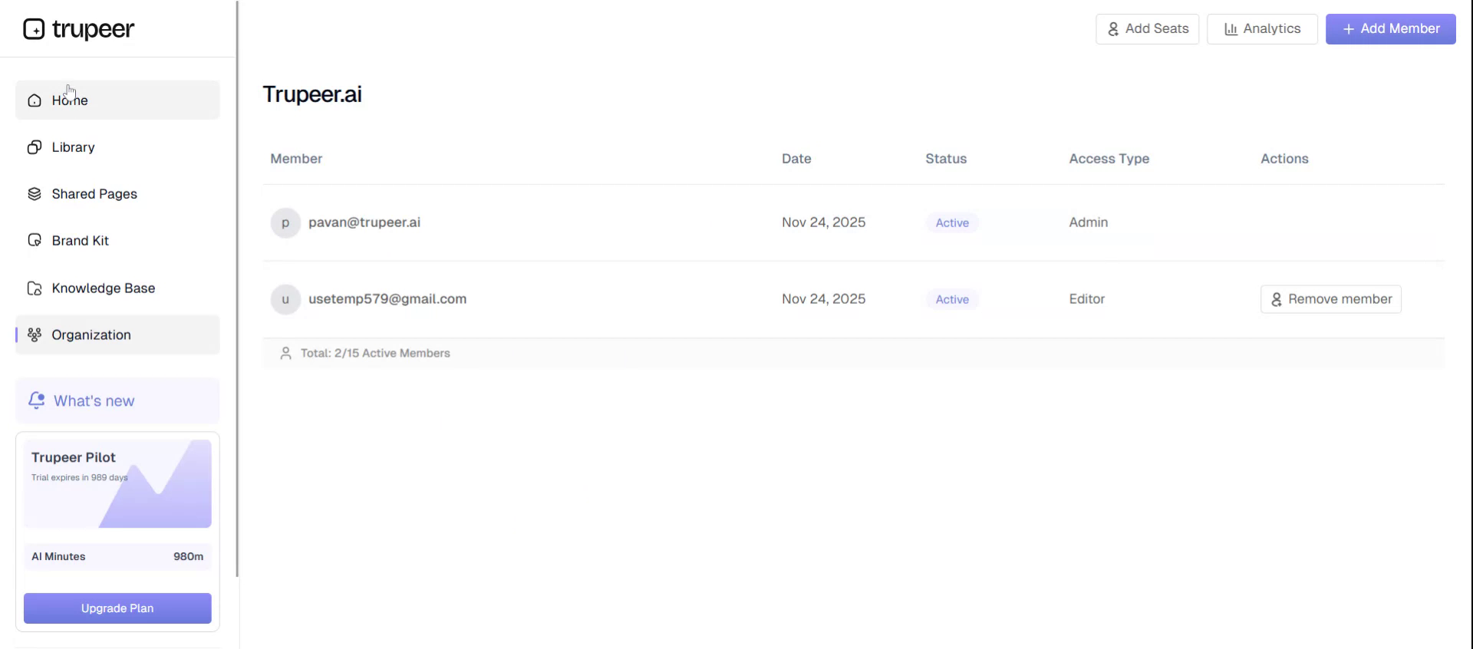Click the Admin access type cell

point(1089,222)
